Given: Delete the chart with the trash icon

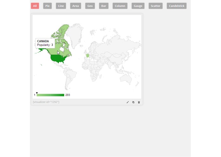Looking at the screenshot, I should [139, 102].
